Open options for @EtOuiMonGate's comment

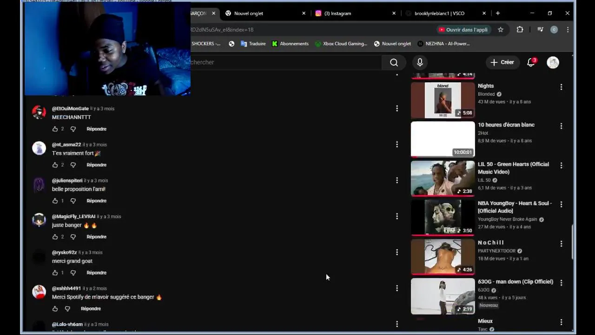(397, 108)
